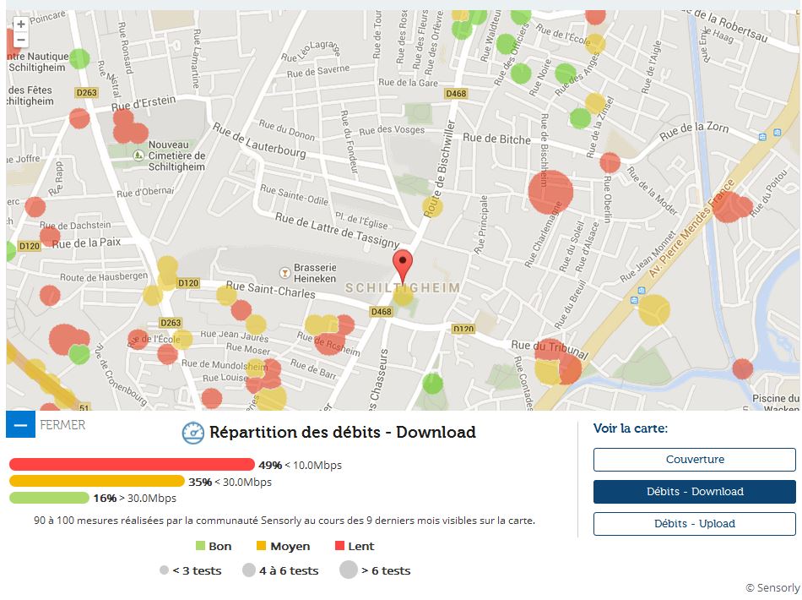Click the red 49% speed bar
This screenshot has width=802, height=600.
(x=132, y=465)
